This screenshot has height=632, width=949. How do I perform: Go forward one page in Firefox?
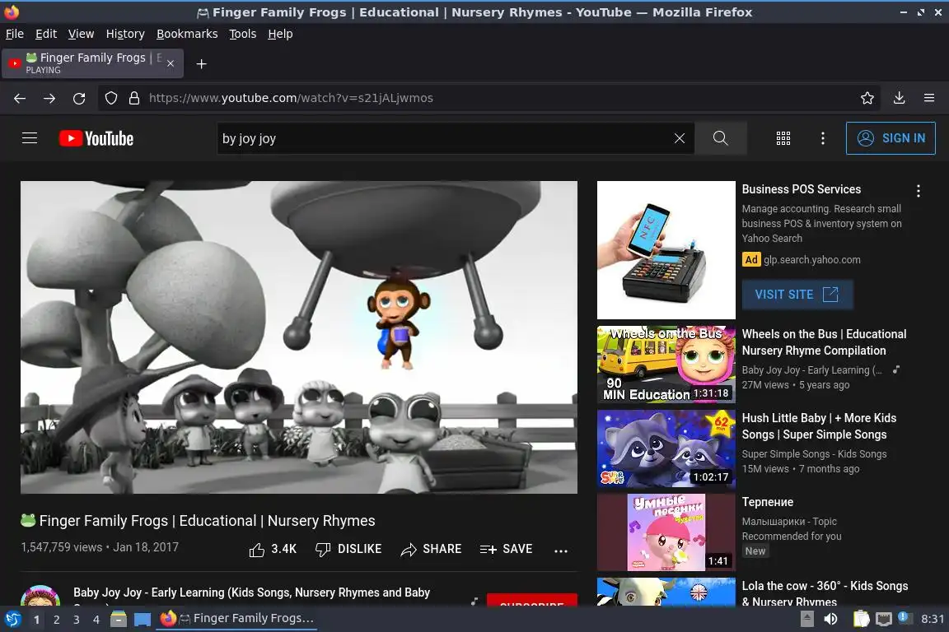click(49, 98)
